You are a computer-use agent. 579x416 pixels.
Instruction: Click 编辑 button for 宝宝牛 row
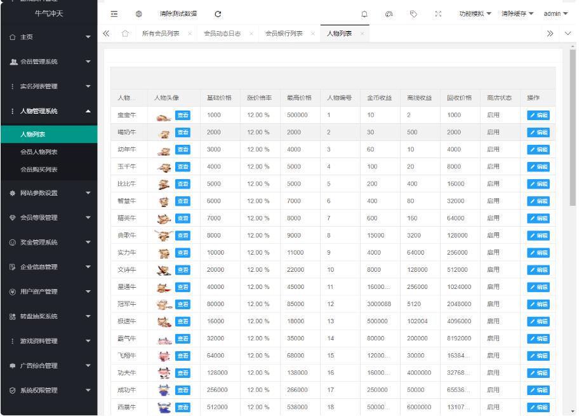(x=538, y=115)
